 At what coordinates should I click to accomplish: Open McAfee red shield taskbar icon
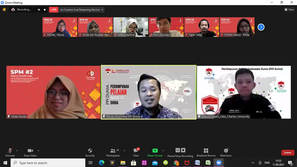(187, 163)
